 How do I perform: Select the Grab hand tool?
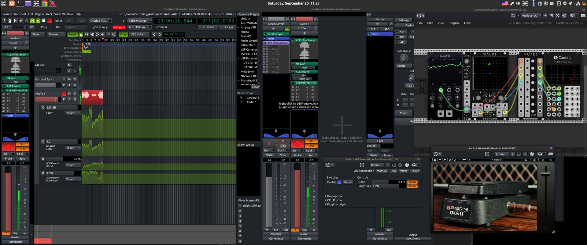[x=81, y=34]
